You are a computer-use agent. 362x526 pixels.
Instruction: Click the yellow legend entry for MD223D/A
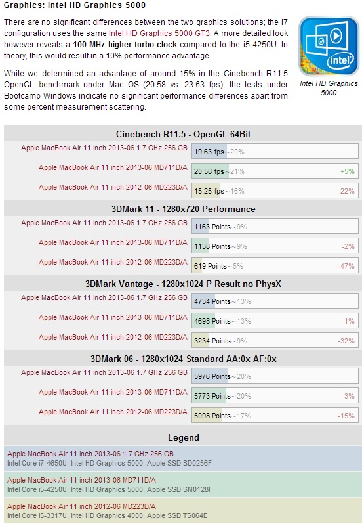[x=183, y=511]
